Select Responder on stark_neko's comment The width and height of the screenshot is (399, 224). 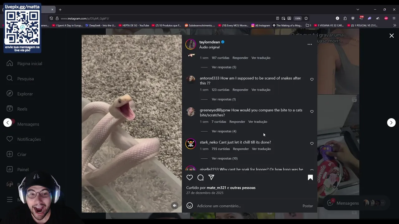coord(241,149)
